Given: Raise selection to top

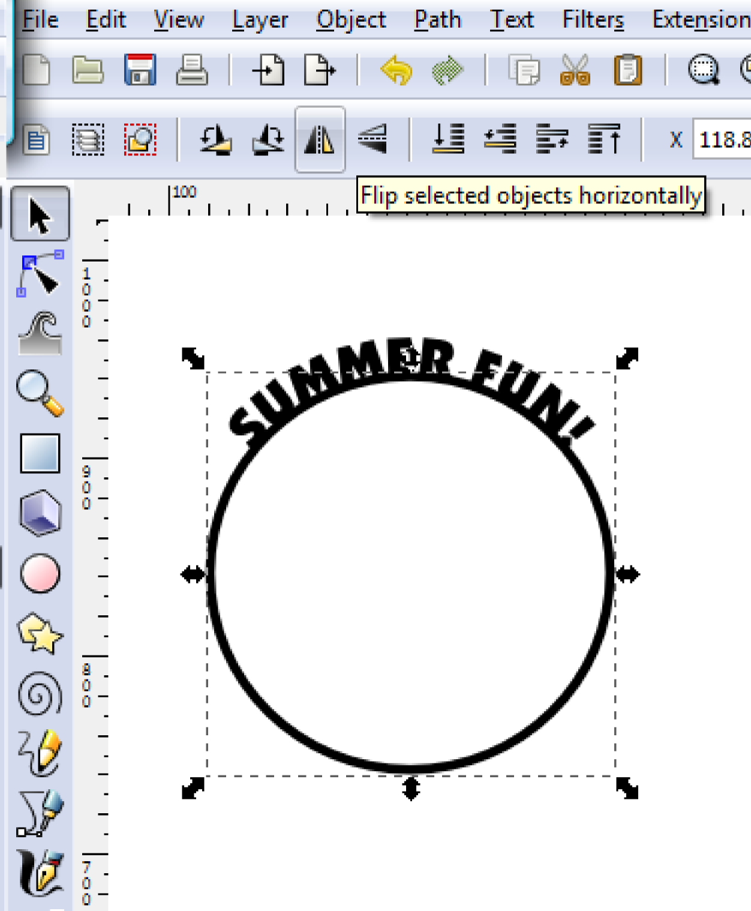Looking at the screenshot, I should [603, 140].
